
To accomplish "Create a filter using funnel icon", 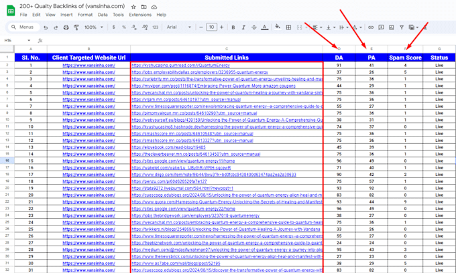I will pyautogui.click(x=402, y=27).
